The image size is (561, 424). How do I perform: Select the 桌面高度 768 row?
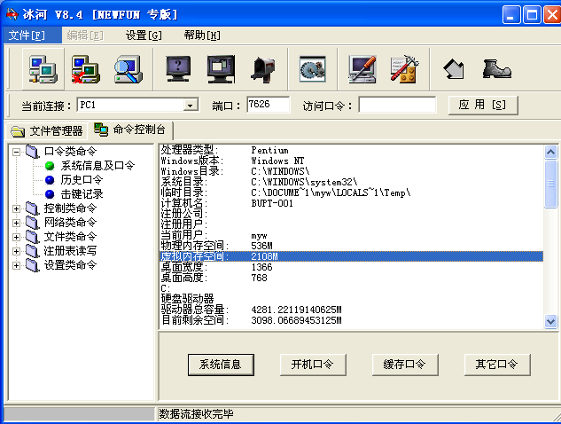coord(351,278)
